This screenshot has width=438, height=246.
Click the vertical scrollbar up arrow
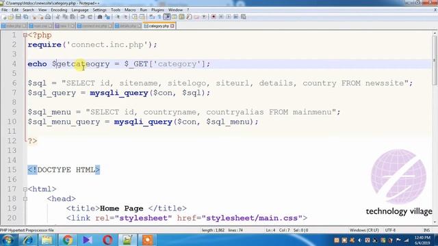pyautogui.click(x=435, y=33)
